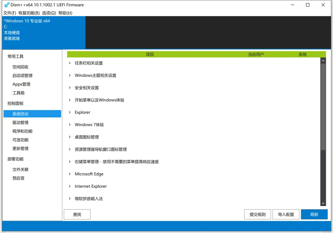333x233 pixels.
Task: Click the 微软拼音输入法 row label
Action: click(x=88, y=198)
